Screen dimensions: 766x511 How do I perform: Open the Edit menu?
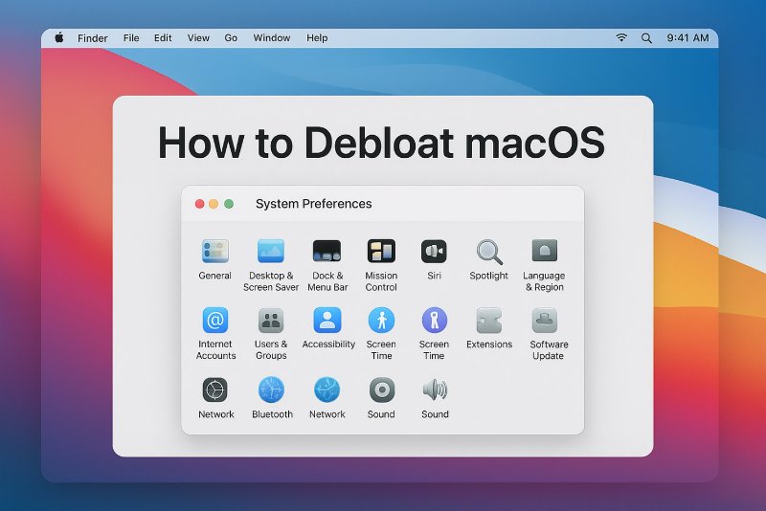point(163,37)
